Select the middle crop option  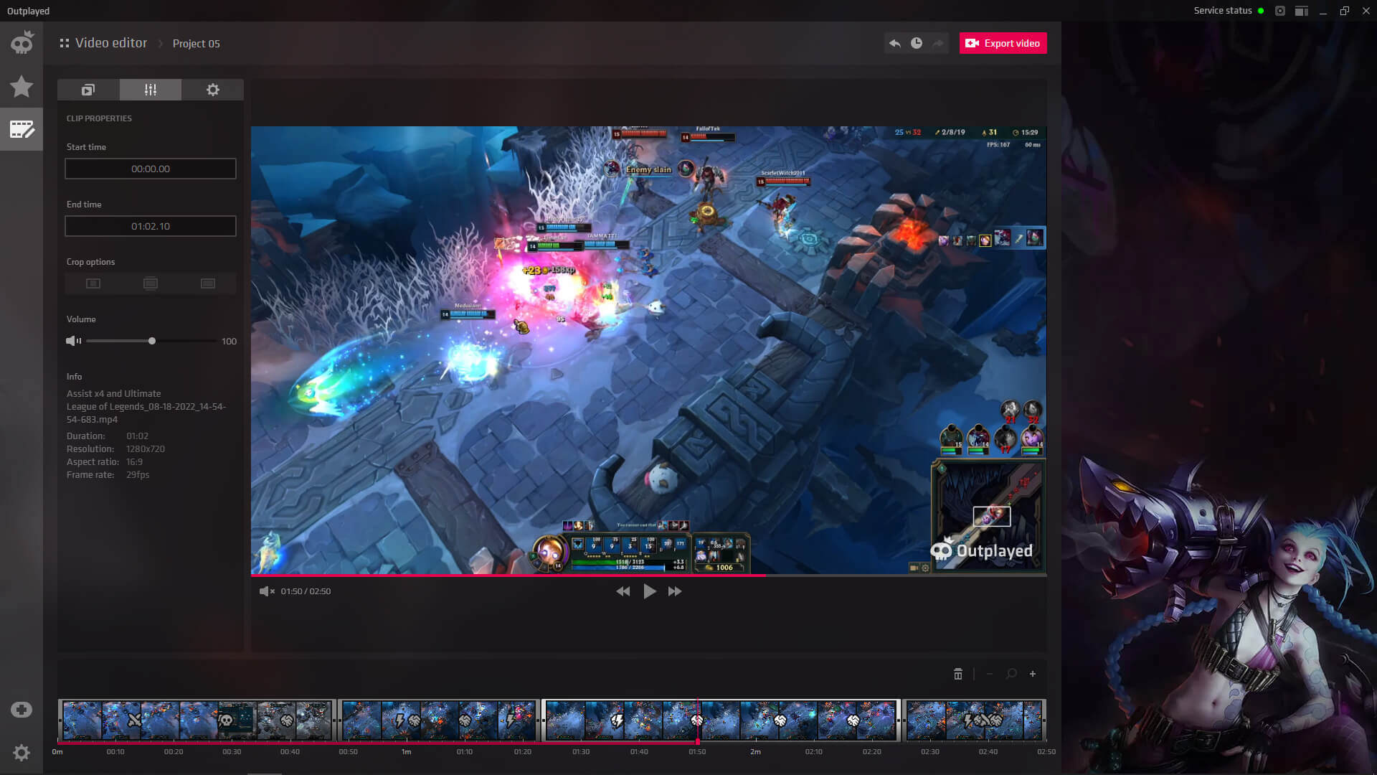[150, 283]
